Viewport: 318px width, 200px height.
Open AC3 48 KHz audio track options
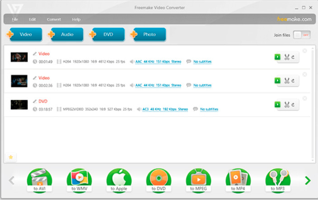pyautogui.click(x=165, y=109)
